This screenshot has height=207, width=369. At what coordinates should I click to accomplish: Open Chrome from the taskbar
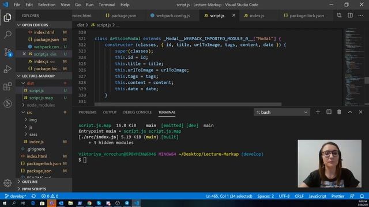pyautogui.click(x=89, y=203)
